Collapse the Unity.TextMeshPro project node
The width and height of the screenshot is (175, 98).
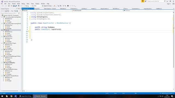2,63
